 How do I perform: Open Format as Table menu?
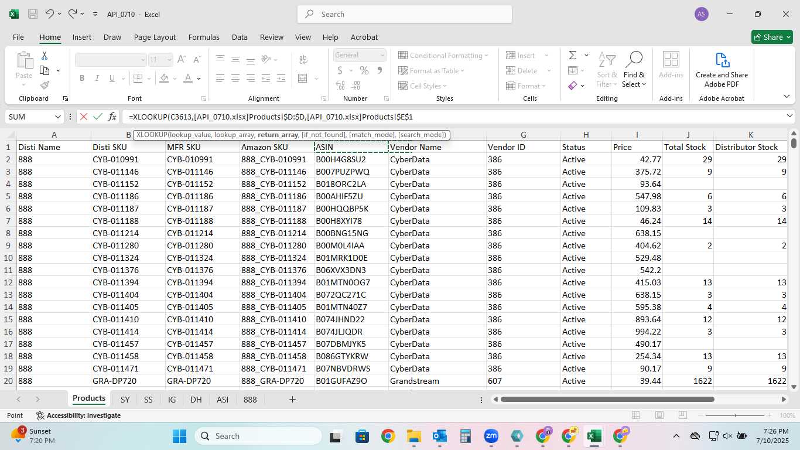coord(432,70)
